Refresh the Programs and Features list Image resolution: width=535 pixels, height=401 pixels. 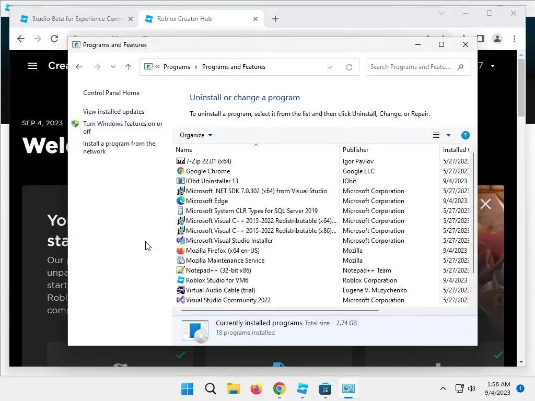coord(348,67)
